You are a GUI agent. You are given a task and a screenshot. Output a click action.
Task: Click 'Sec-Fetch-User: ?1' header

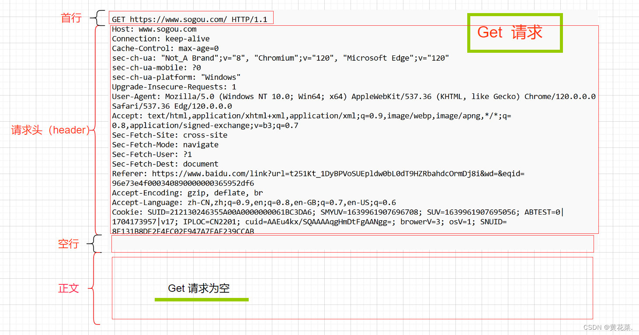click(152, 154)
